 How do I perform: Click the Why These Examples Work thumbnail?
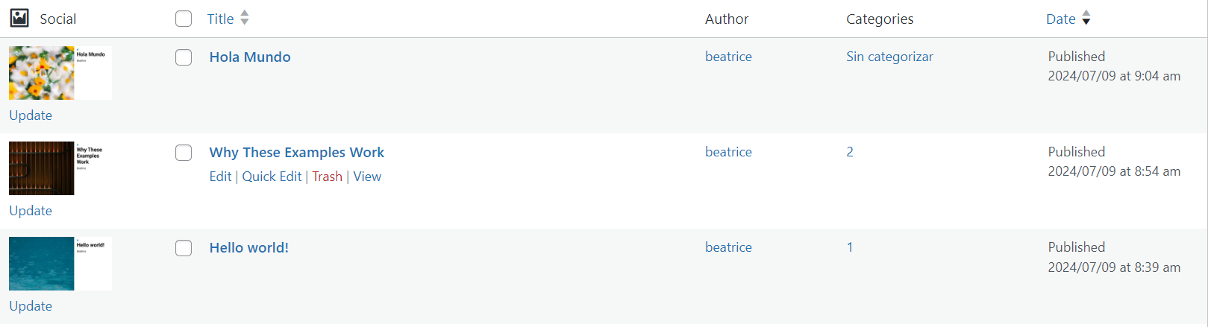point(60,168)
